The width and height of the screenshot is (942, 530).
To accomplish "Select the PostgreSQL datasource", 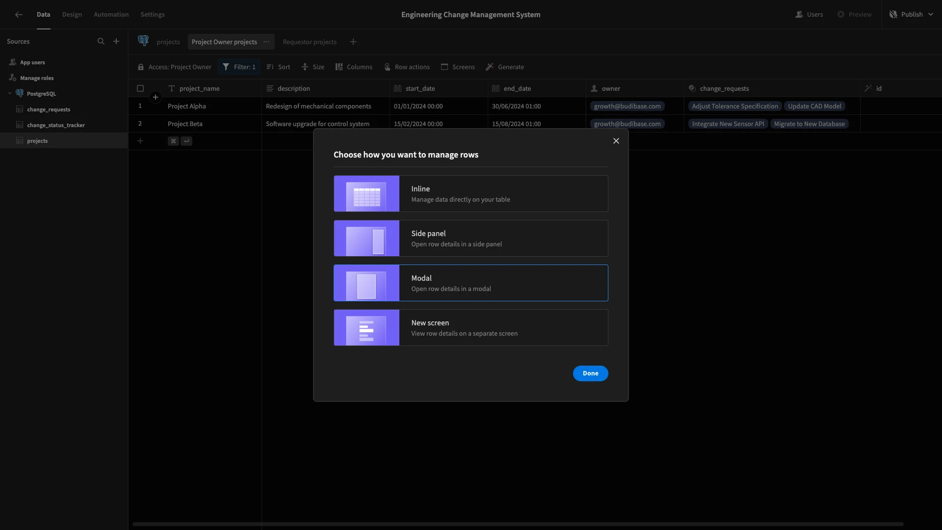I will point(64,94).
